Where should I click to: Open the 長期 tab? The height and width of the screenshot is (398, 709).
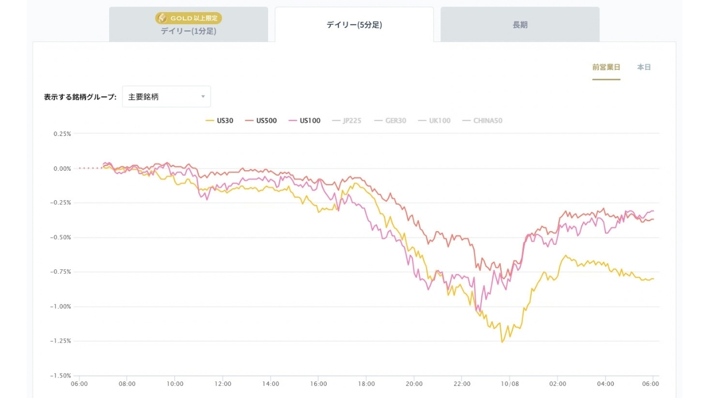pos(520,24)
